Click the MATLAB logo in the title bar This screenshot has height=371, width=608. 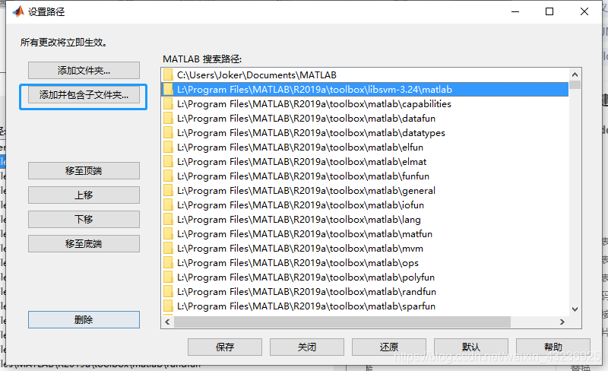point(17,11)
